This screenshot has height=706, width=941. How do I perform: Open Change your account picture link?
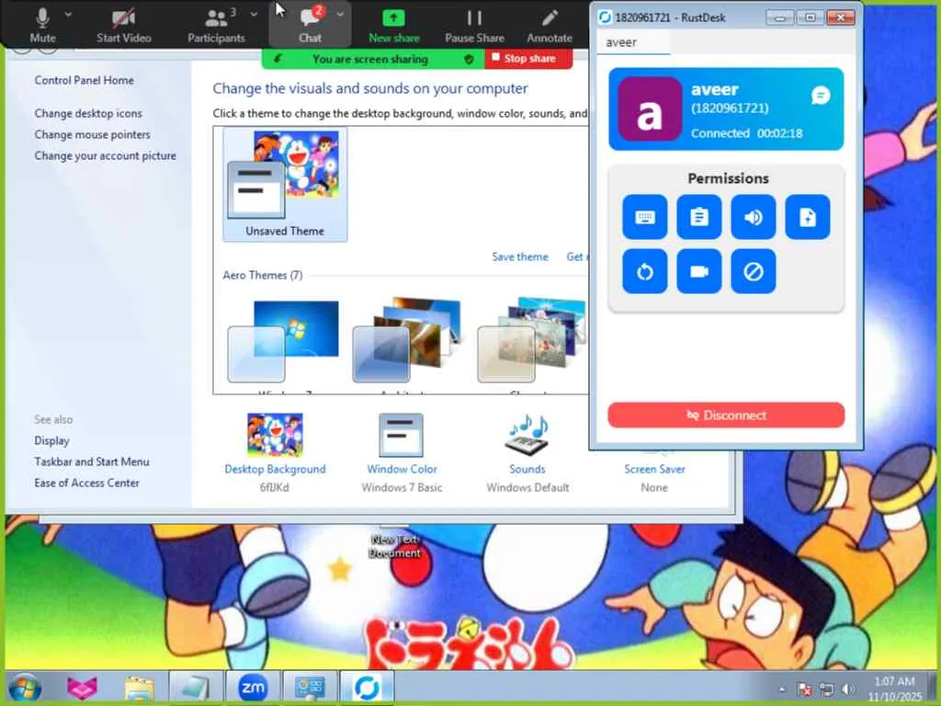(105, 155)
